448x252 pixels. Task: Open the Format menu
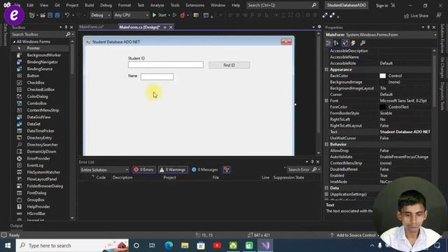[125, 5]
